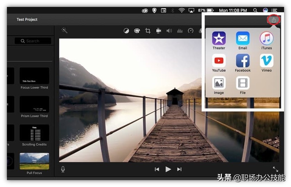Click the menu bar clock Mon 11:08 PM

[x=233, y=10]
